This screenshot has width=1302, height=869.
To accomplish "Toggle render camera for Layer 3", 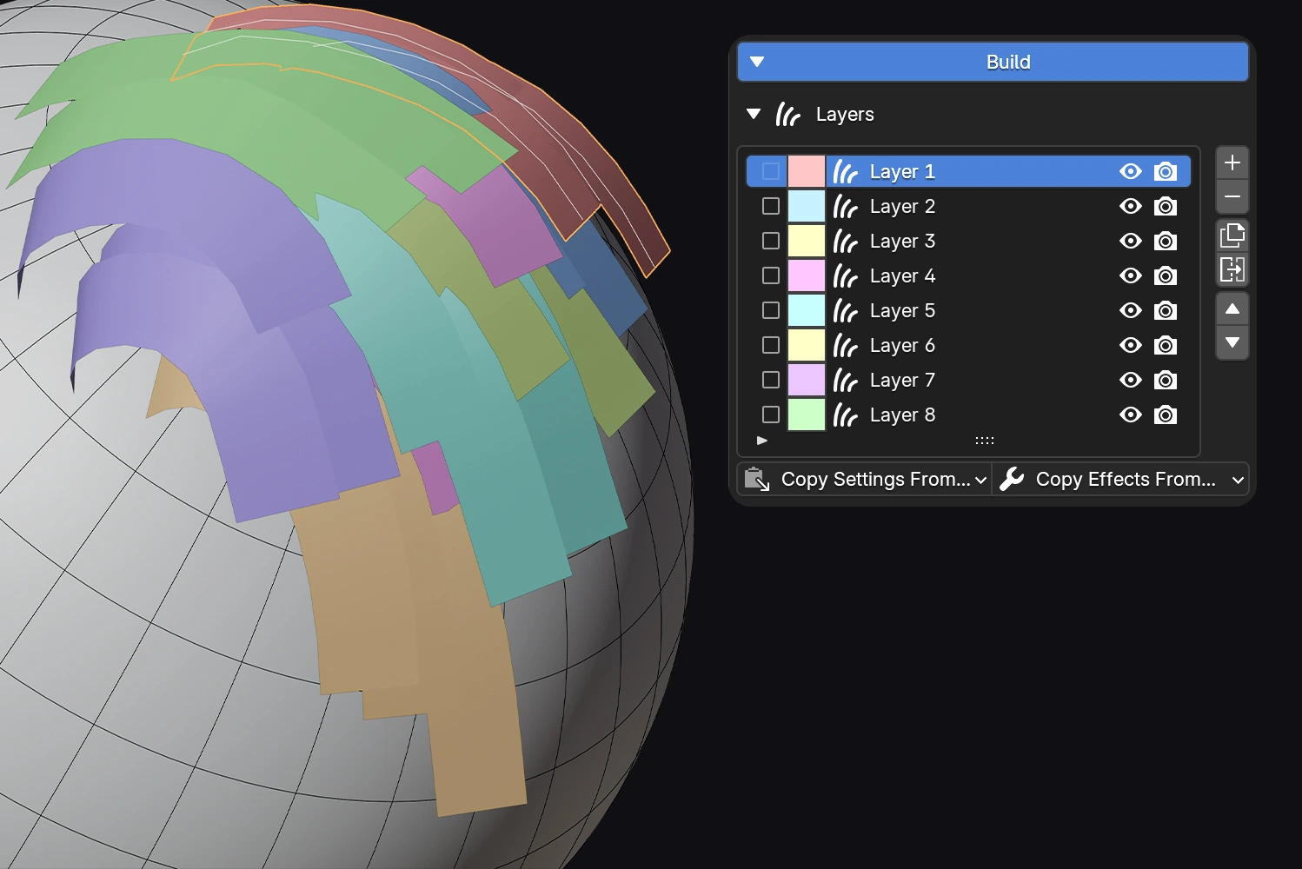I will tap(1166, 241).
